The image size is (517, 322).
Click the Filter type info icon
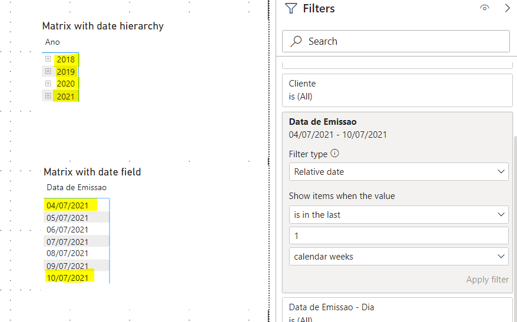334,153
